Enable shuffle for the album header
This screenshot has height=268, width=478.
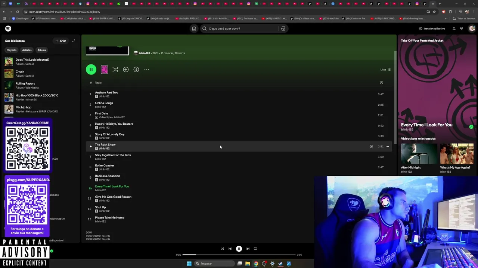[x=115, y=70]
